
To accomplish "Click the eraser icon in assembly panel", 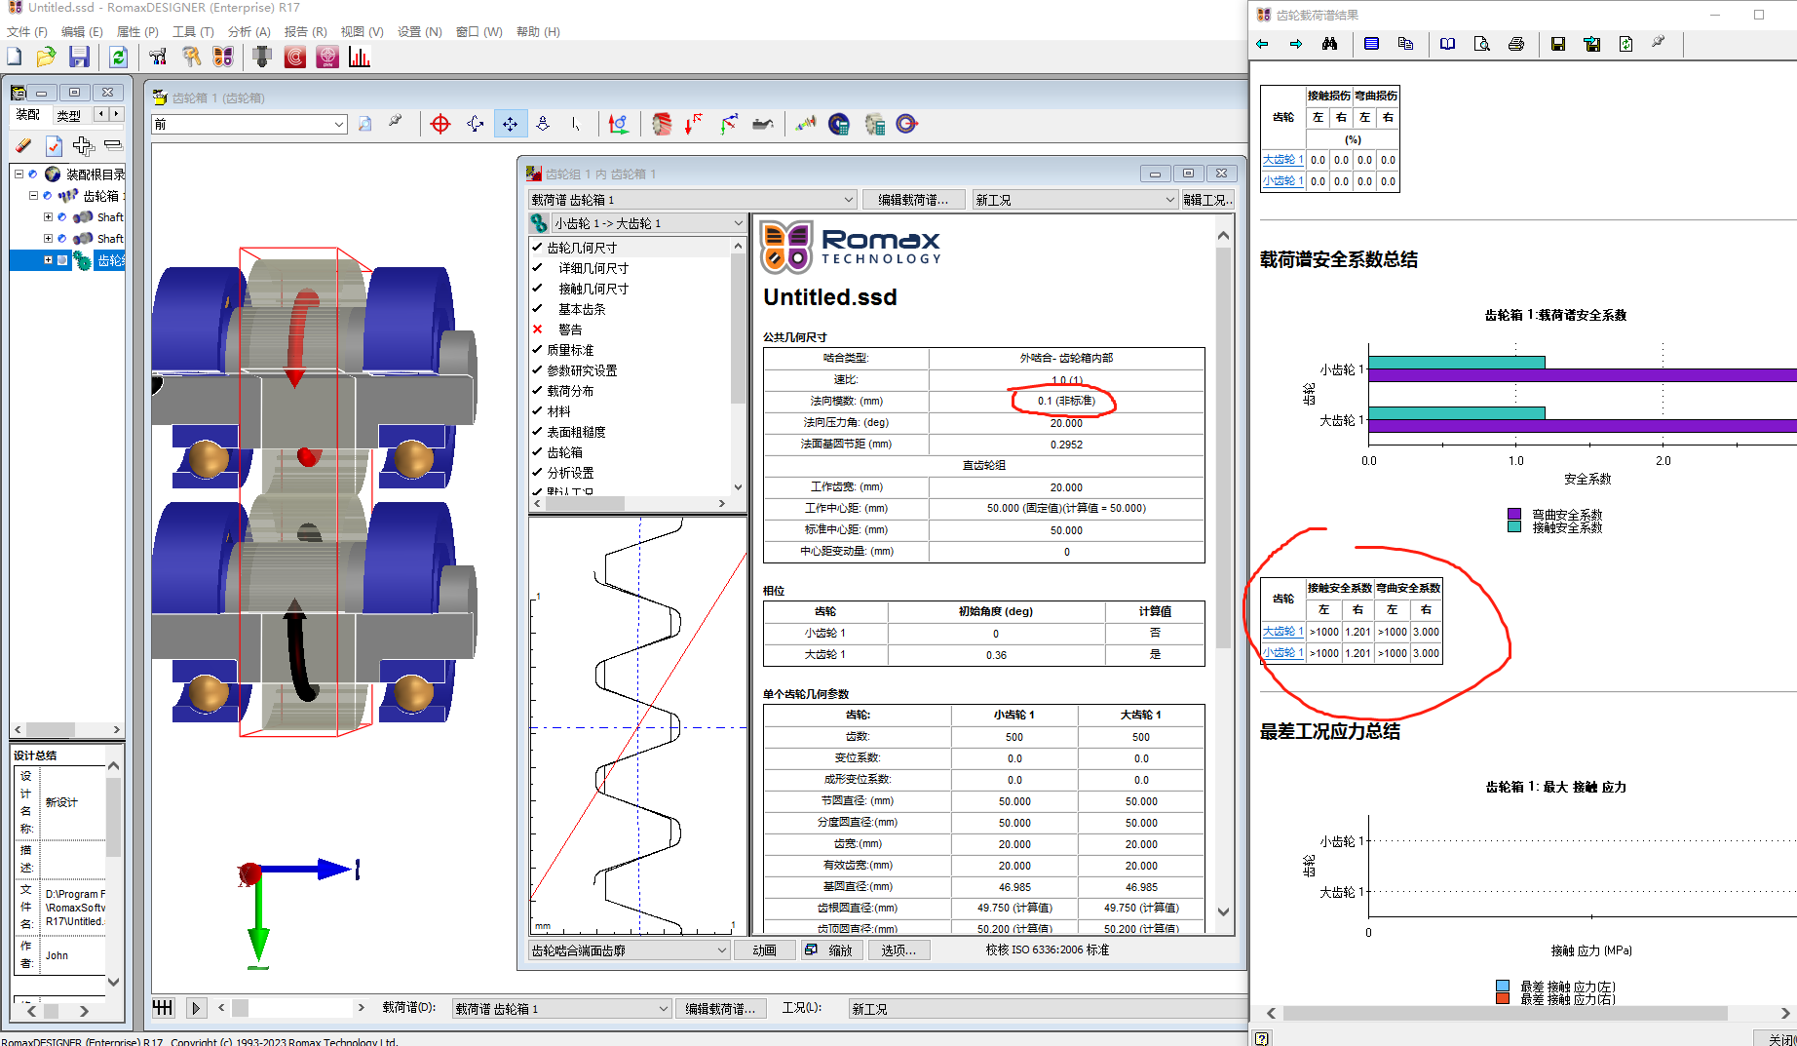I will tap(23, 146).
